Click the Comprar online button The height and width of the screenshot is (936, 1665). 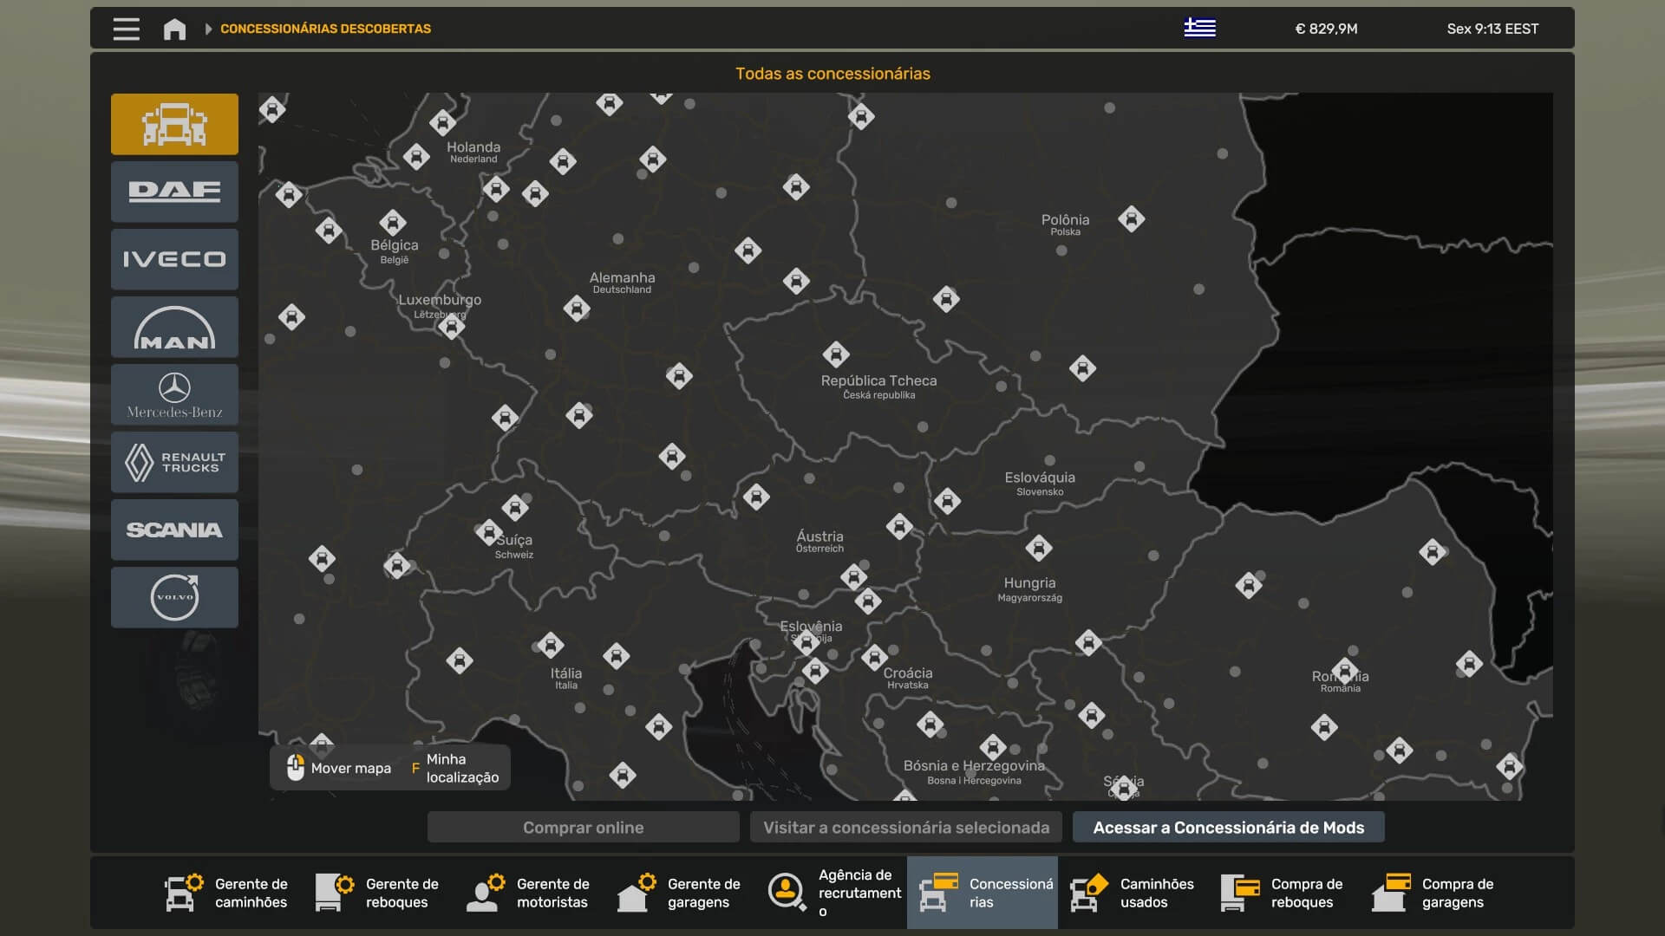(x=583, y=828)
